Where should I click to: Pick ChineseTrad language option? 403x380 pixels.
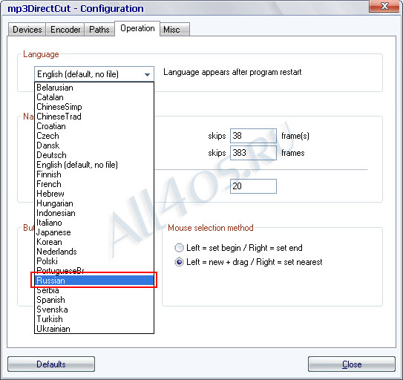(x=94, y=117)
